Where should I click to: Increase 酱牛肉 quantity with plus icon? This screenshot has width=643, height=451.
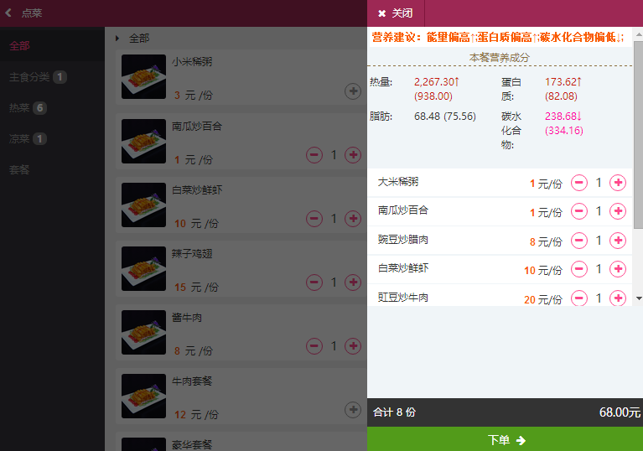tap(353, 345)
